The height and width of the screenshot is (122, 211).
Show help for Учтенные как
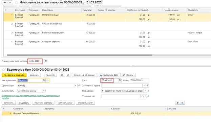point(148,96)
